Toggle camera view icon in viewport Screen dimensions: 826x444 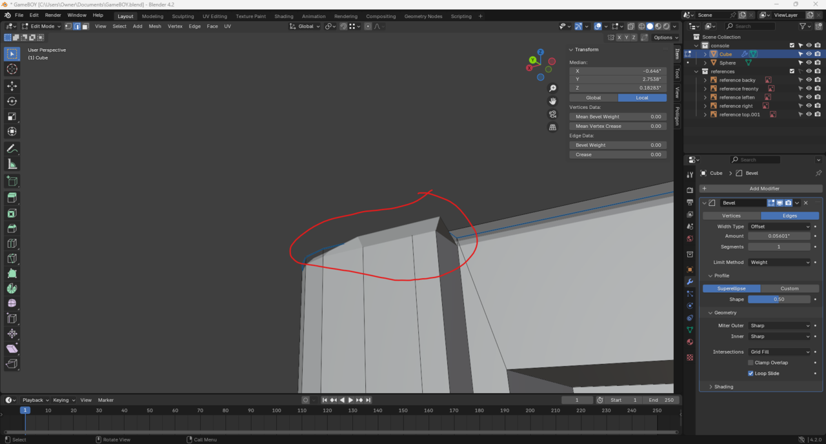[552, 114]
